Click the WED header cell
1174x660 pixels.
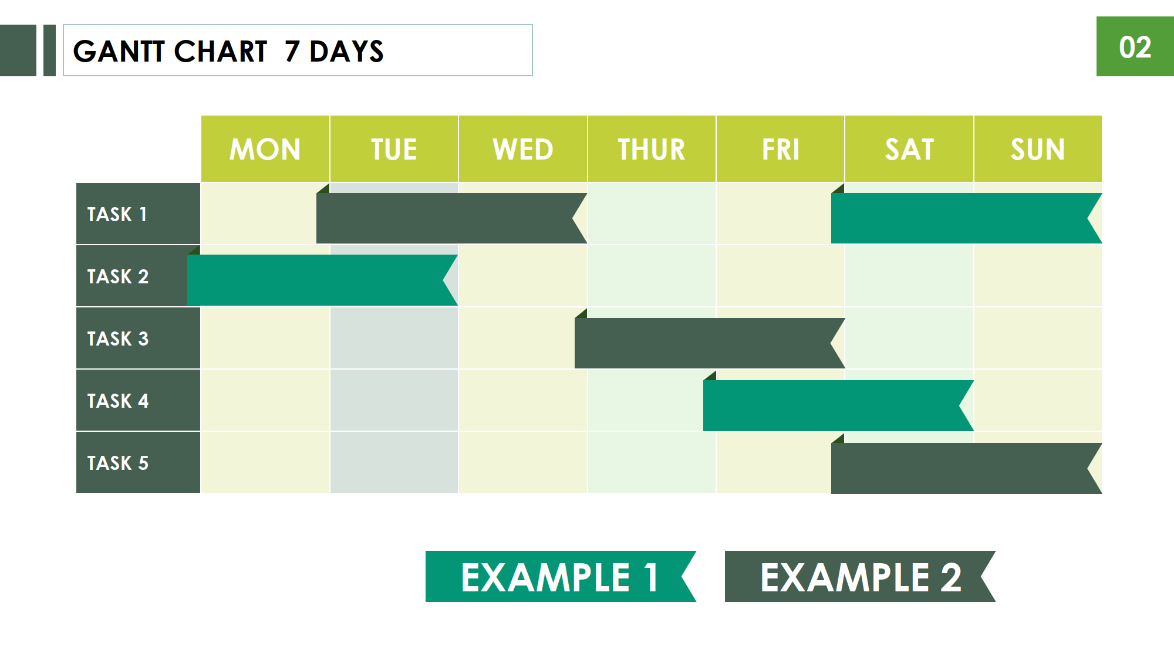coord(523,149)
